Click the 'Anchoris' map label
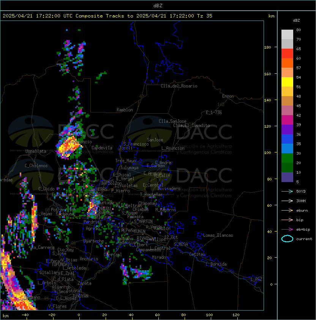Image resolution: width=316 pixels, height=320 pixels. click(x=89, y=259)
